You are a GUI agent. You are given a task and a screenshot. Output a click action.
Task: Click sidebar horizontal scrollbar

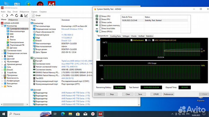[13, 105]
